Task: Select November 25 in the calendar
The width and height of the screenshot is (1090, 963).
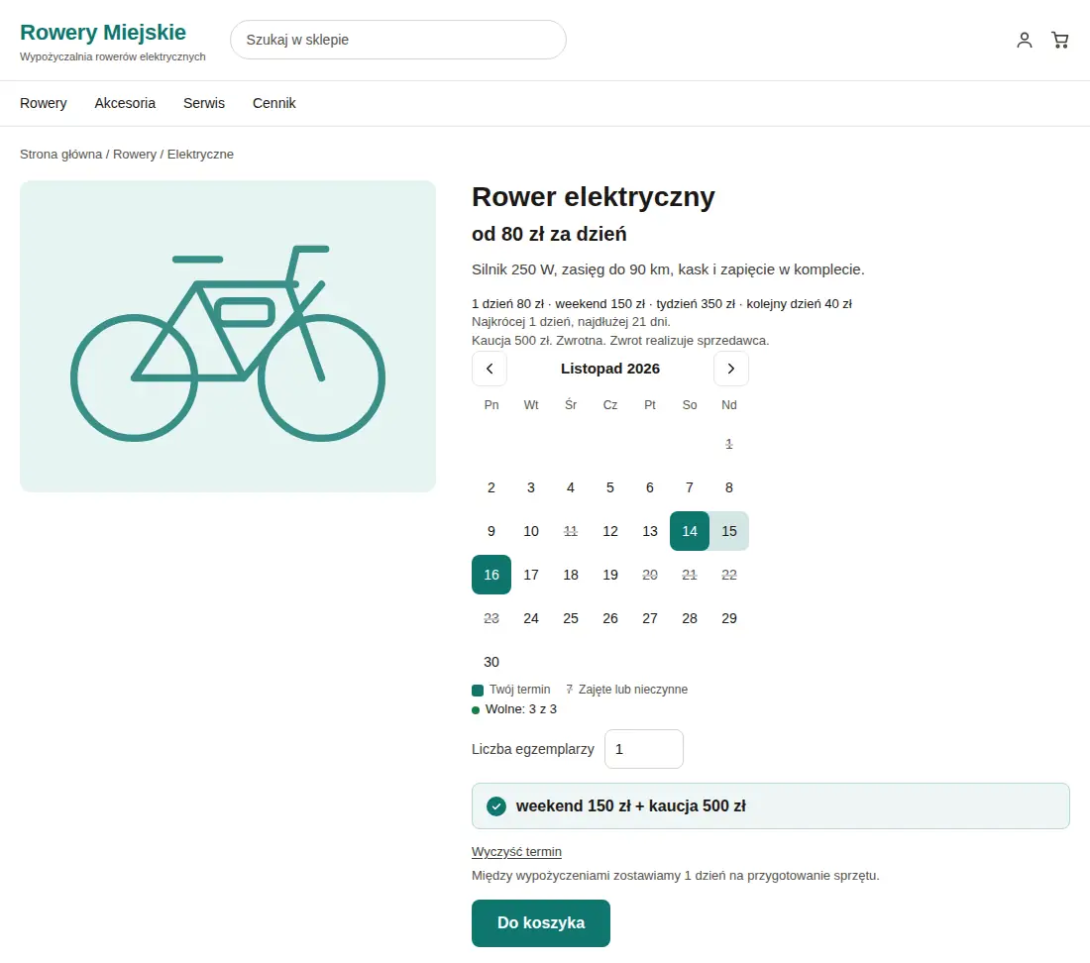Action: click(570, 618)
